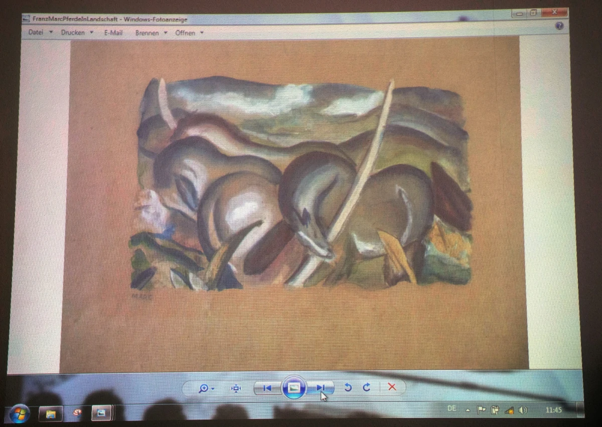This screenshot has width=602, height=427.
Task: Expand the Datei dropdown menu
Action: pos(40,32)
